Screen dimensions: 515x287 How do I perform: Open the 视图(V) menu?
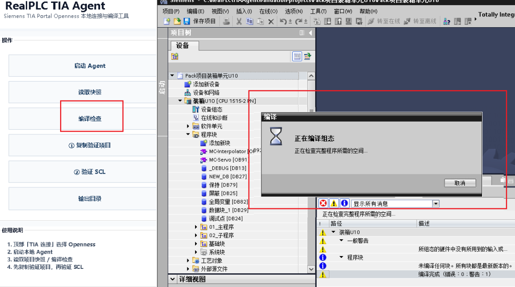[x=220, y=11]
